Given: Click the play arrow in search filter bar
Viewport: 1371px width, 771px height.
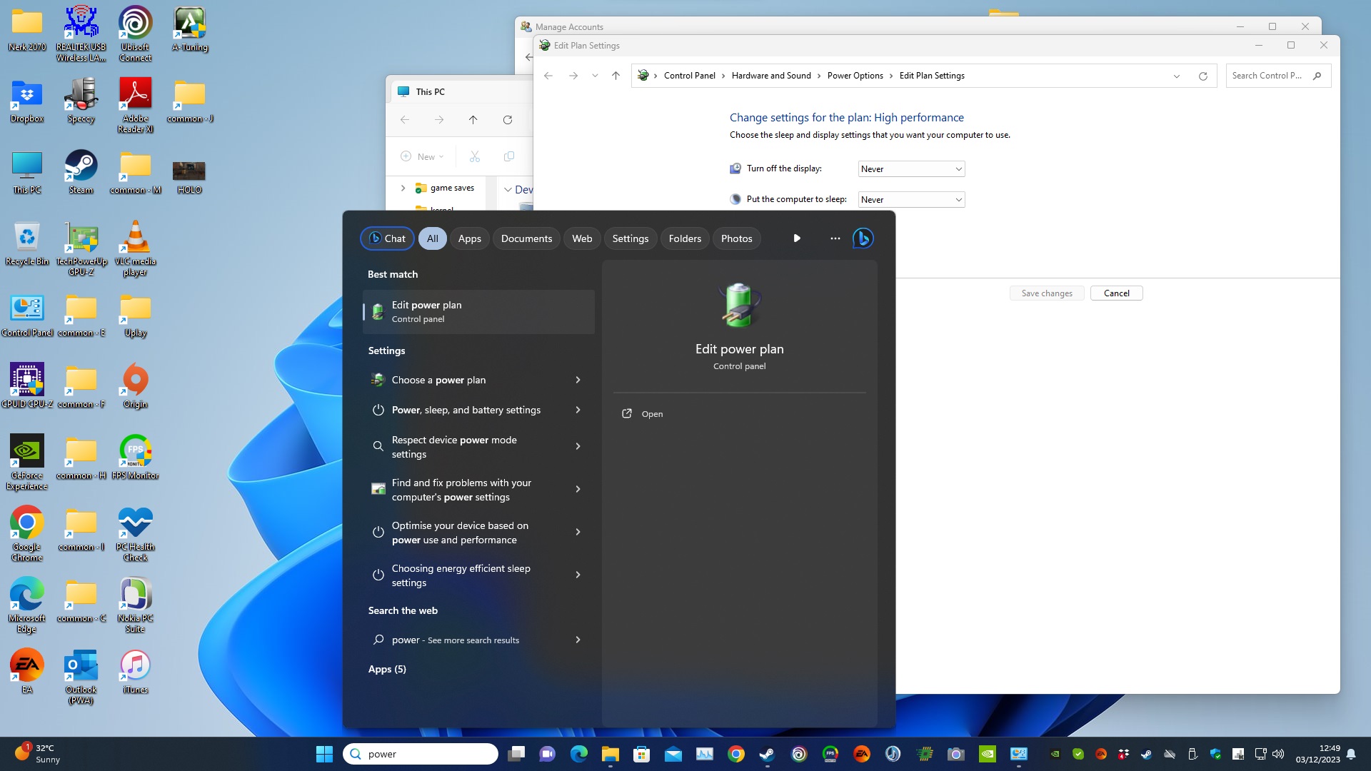Looking at the screenshot, I should (797, 238).
